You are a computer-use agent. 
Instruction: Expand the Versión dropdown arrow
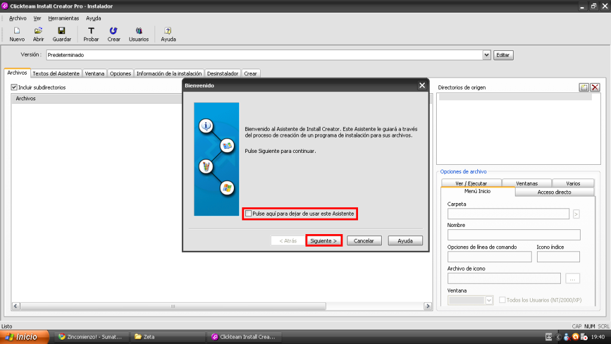486,55
